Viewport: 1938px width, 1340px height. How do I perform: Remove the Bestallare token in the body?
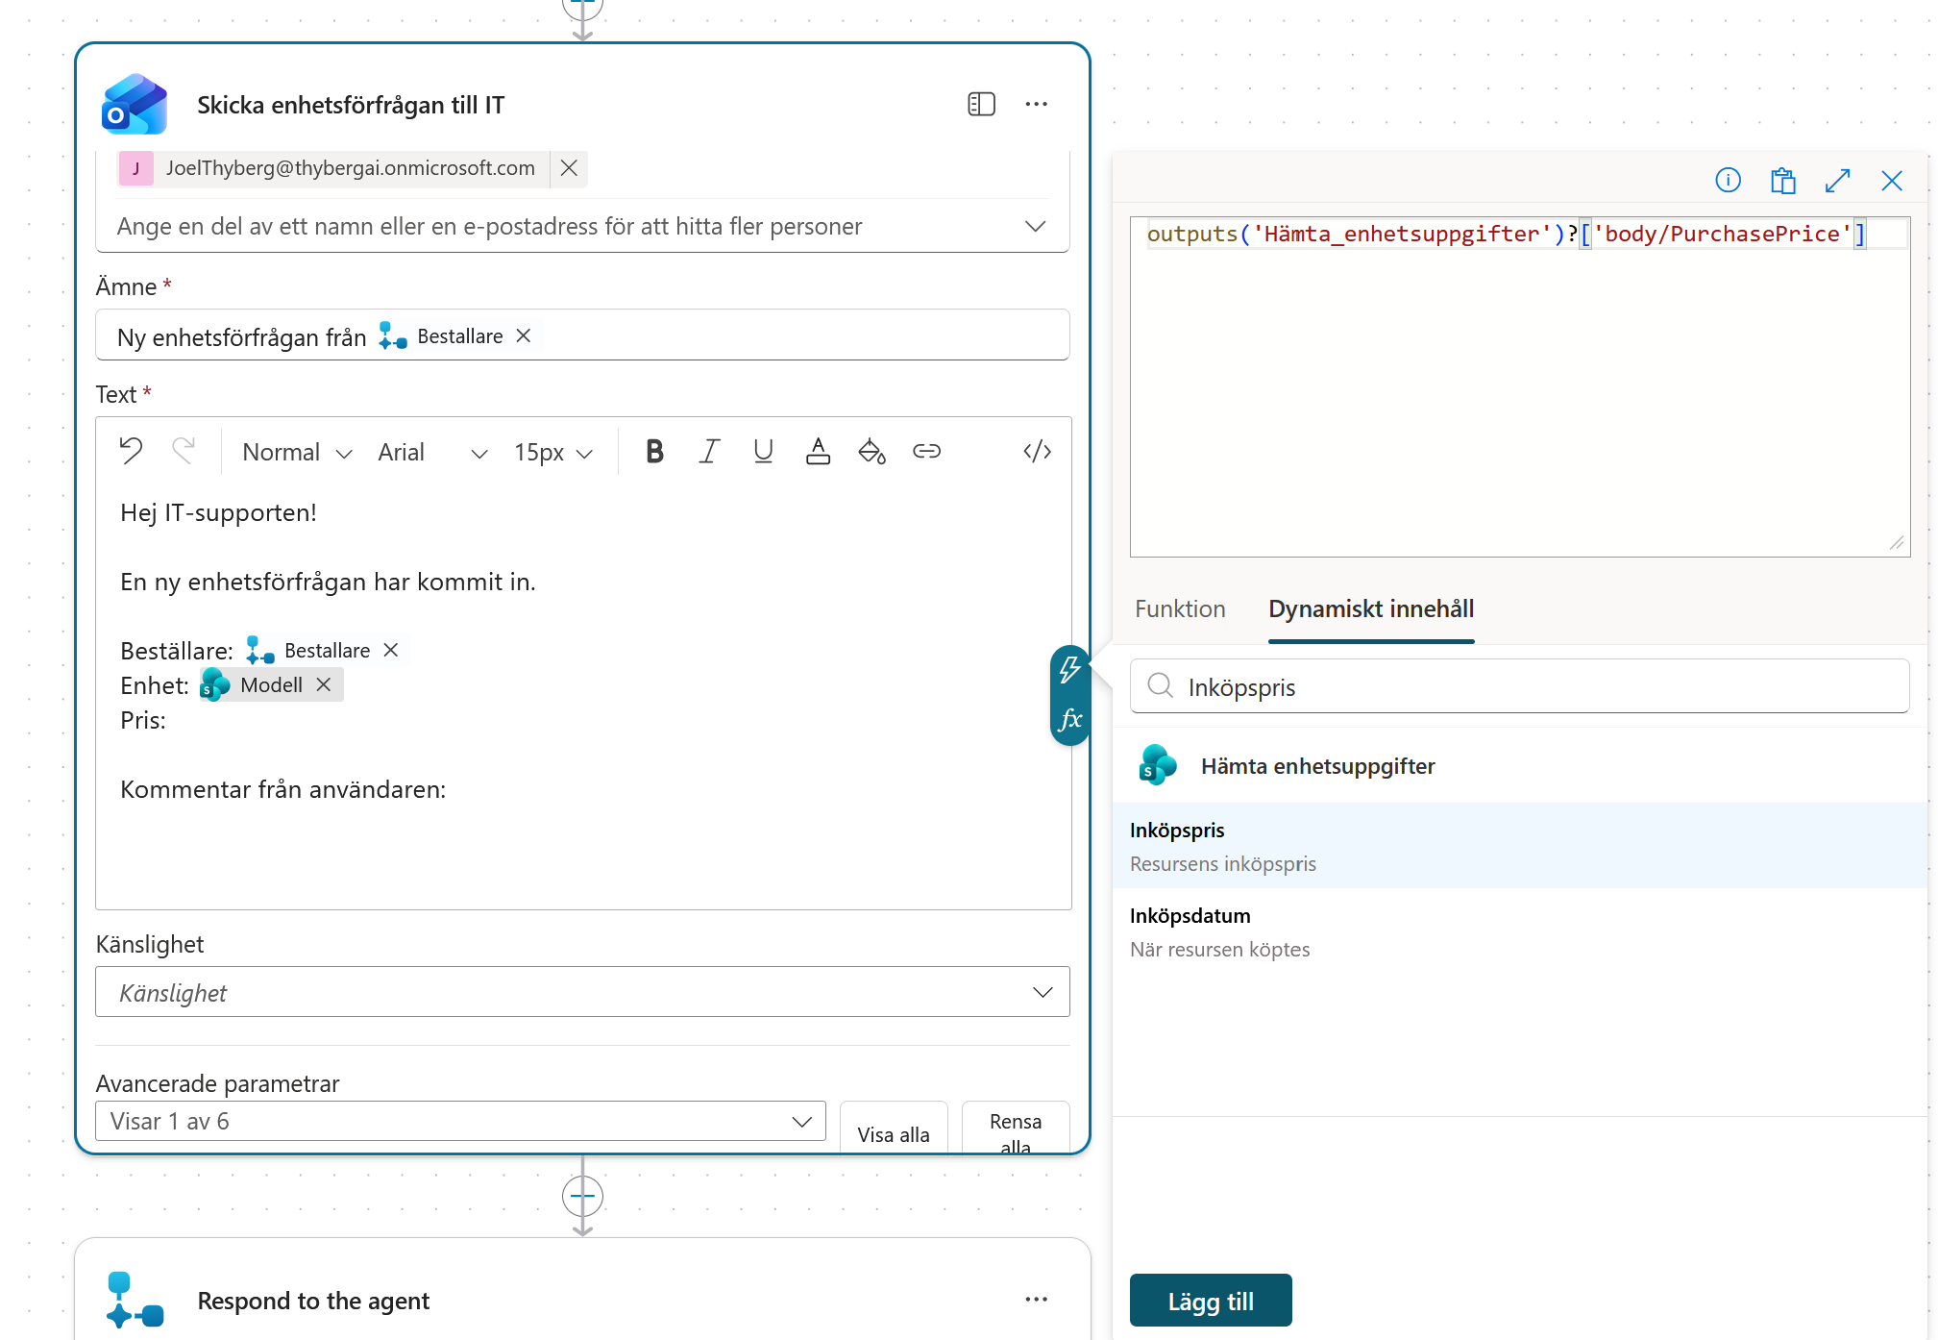[391, 650]
